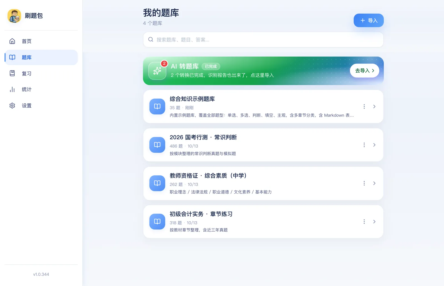Click the AI 转题库 banner title
Viewport: 444px width, 286px height.
(185, 66)
